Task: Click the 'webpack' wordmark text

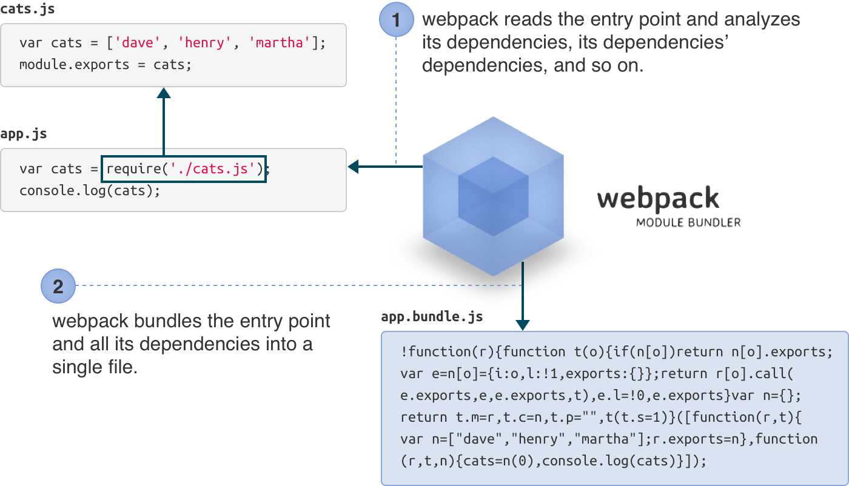Action: tap(659, 199)
